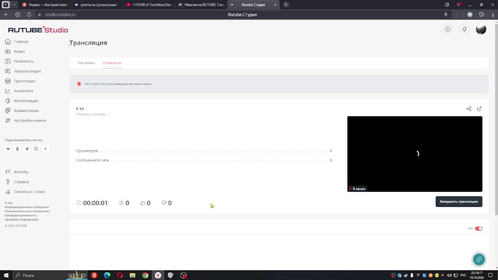Click the Завершить трансляцию button
498x280 pixels.
click(459, 201)
